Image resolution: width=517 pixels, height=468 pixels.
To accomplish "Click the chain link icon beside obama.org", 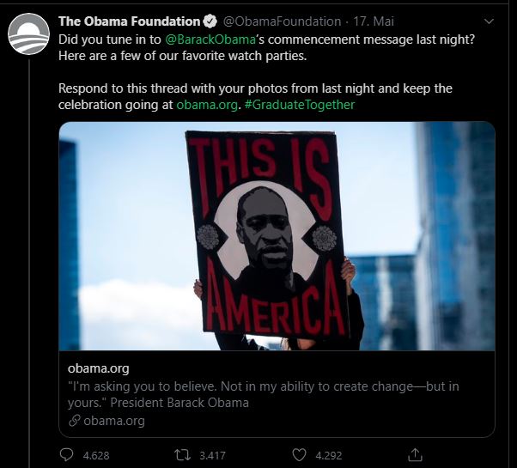I will click(x=75, y=421).
